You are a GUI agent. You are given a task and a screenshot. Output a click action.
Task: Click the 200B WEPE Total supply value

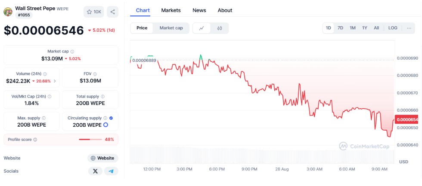[90, 103]
